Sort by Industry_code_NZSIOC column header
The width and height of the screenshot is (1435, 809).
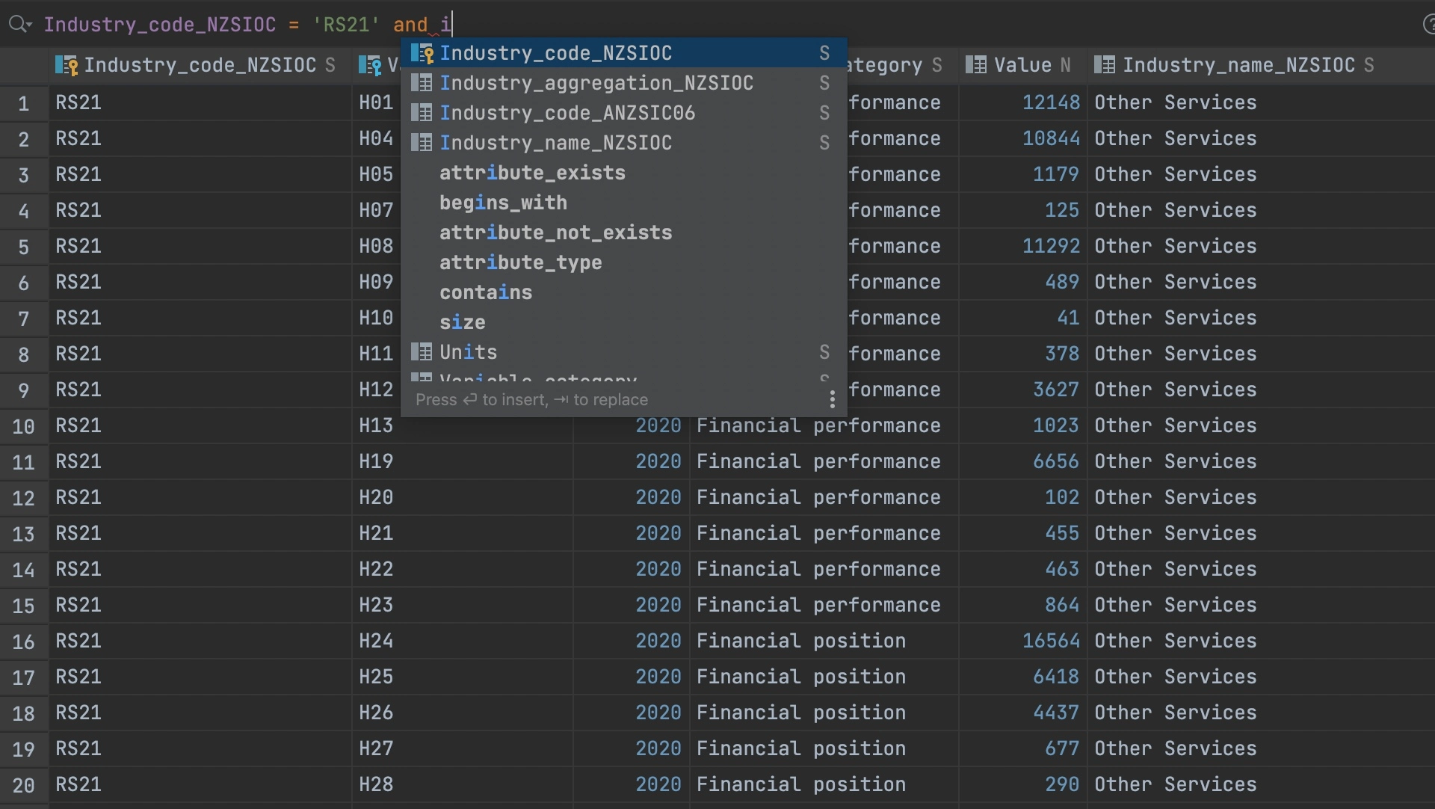coord(200,65)
